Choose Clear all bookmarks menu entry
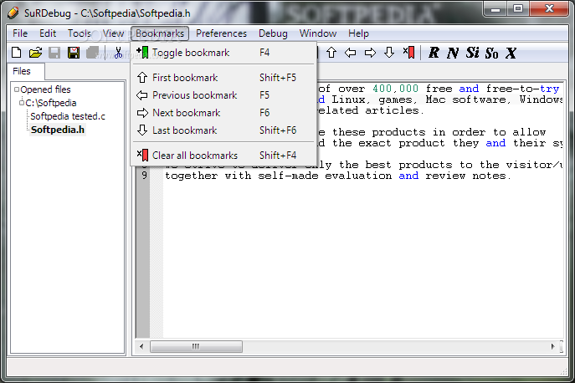This screenshot has height=383, width=575. click(223, 155)
